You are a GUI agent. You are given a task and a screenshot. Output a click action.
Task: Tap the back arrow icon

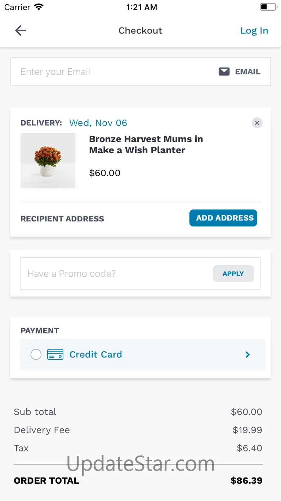click(x=21, y=30)
